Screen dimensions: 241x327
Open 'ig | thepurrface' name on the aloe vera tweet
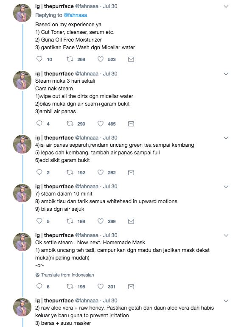point(54,301)
